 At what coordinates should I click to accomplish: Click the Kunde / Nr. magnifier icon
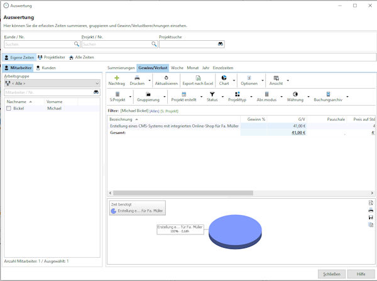77,44
